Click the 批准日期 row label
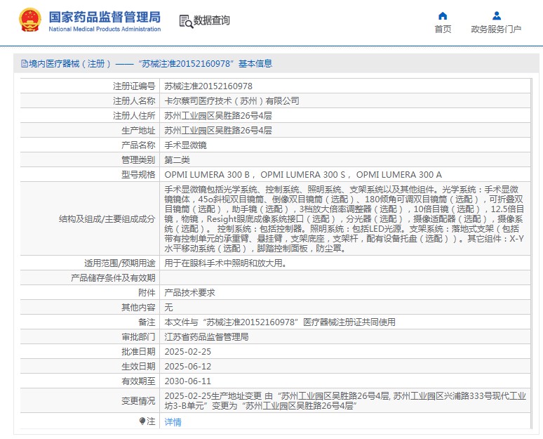Screen dimensions: 543x439 tap(138, 352)
